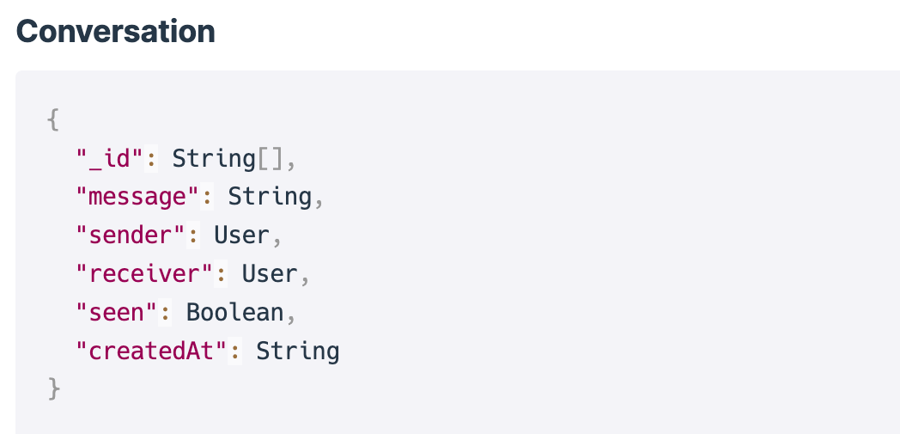Viewport: 900px width, 434px height.
Task: Click the "seen" key
Action: 117,313
